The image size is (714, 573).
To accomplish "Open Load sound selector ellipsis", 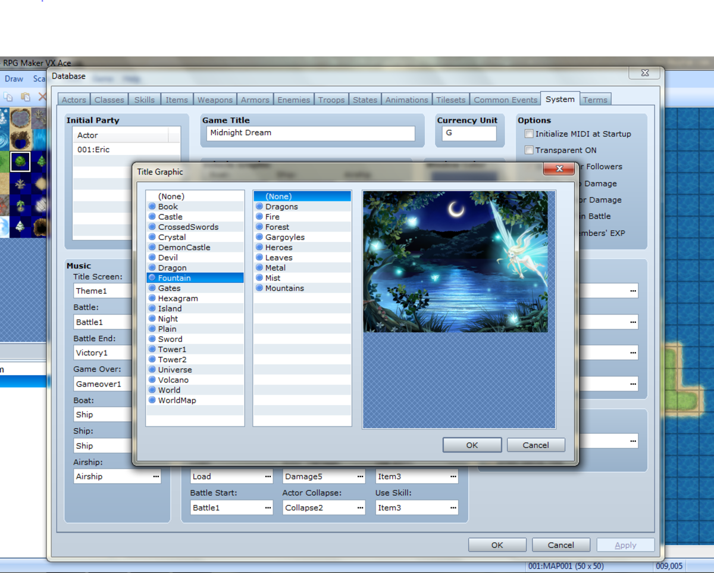I will [x=268, y=477].
